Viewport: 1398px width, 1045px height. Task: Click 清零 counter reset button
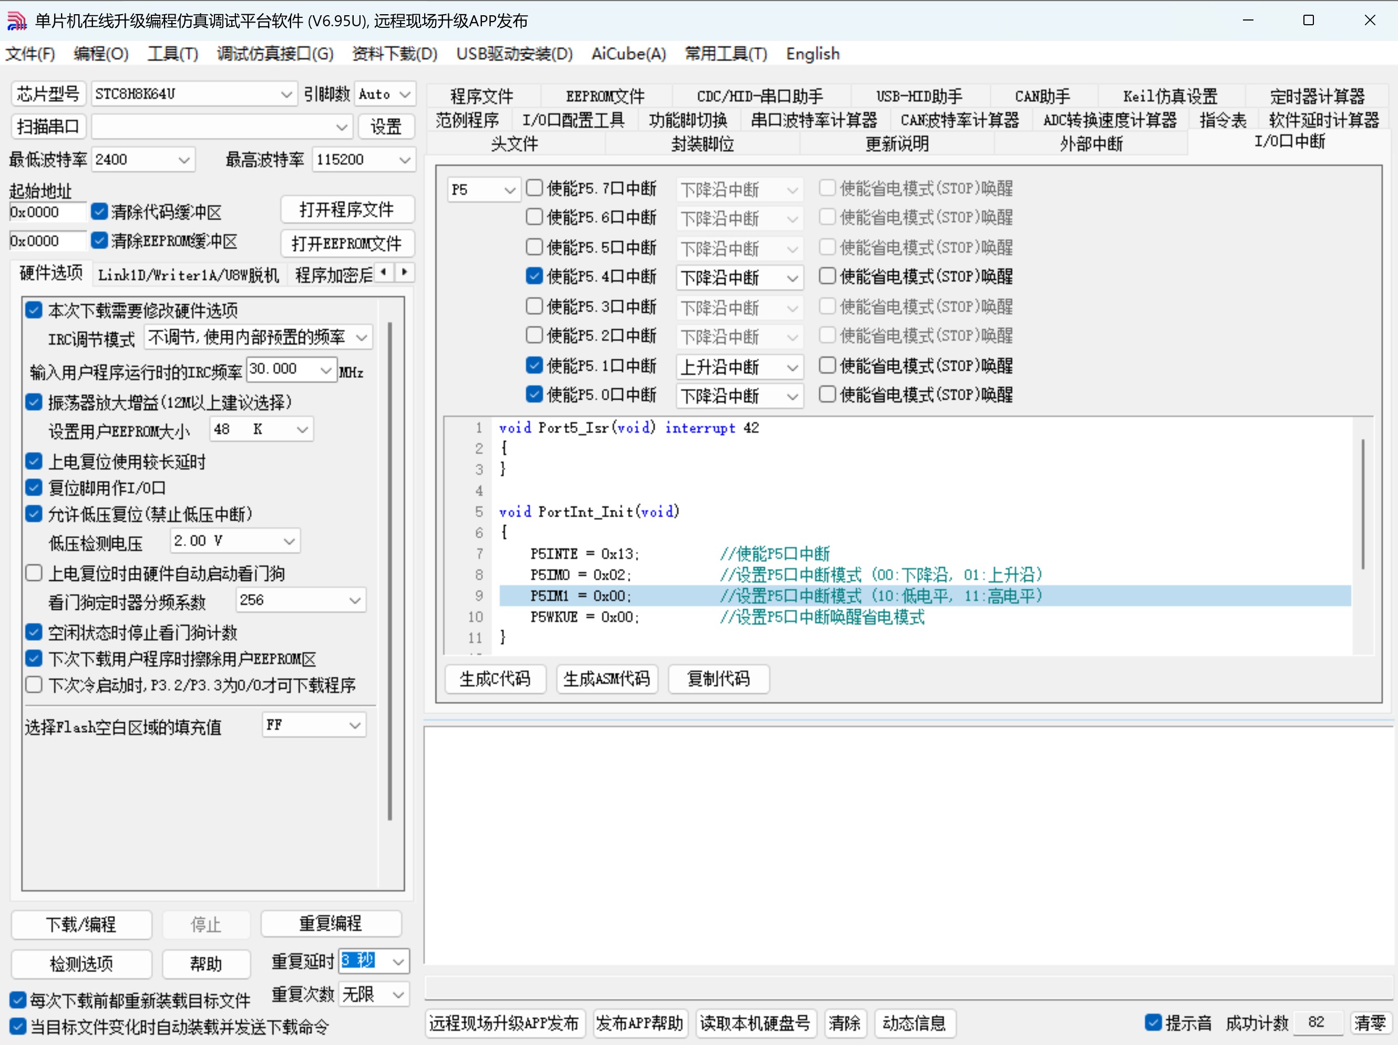pos(1370,1023)
